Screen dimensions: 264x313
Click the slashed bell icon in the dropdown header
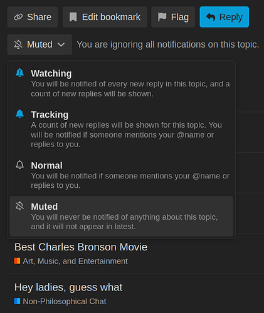18,44
